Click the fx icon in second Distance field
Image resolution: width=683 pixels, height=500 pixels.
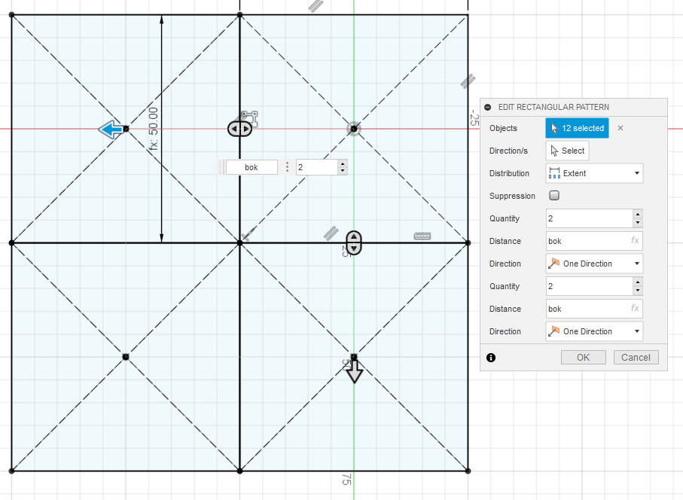(x=635, y=309)
